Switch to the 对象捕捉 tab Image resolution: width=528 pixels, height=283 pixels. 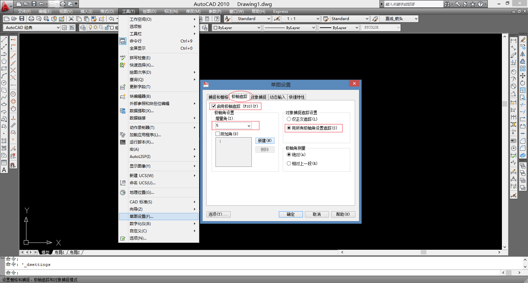point(258,97)
